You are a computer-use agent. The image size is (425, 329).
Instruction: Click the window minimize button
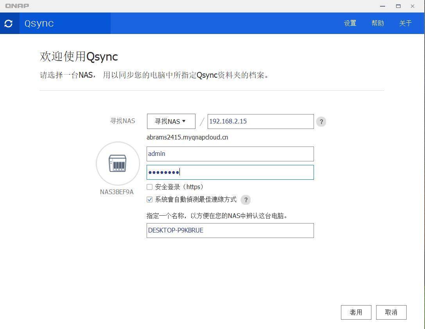[382, 6]
